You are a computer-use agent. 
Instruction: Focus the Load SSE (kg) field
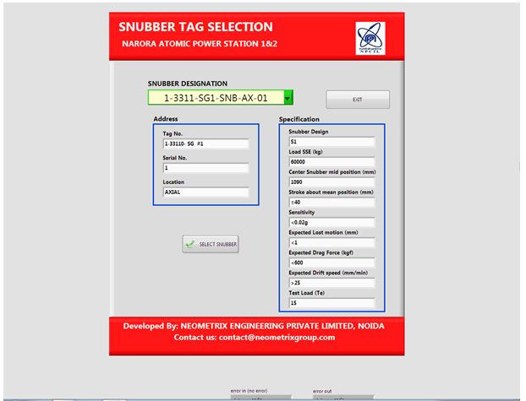(x=330, y=162)
